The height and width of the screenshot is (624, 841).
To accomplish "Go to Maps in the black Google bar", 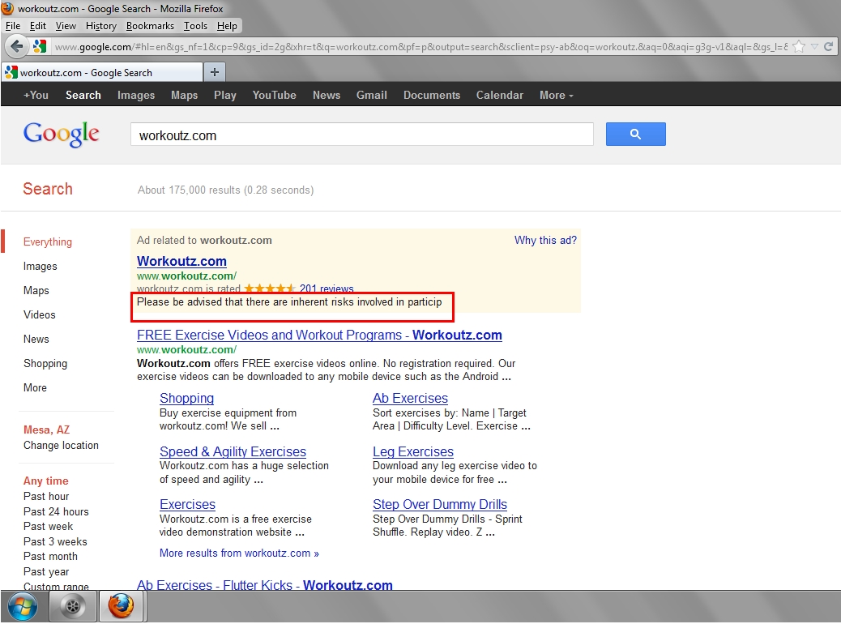I will click(185, 95).
